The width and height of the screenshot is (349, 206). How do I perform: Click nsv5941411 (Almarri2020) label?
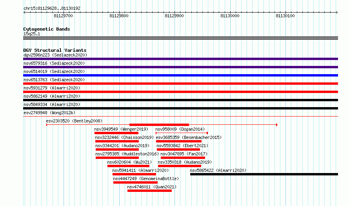[140, 170]
